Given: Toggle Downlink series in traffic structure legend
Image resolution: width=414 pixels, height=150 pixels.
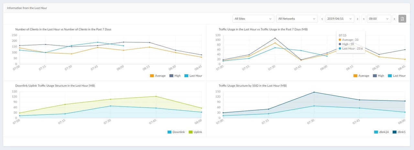Looking at the screenshot, I should tap(176, 132).
